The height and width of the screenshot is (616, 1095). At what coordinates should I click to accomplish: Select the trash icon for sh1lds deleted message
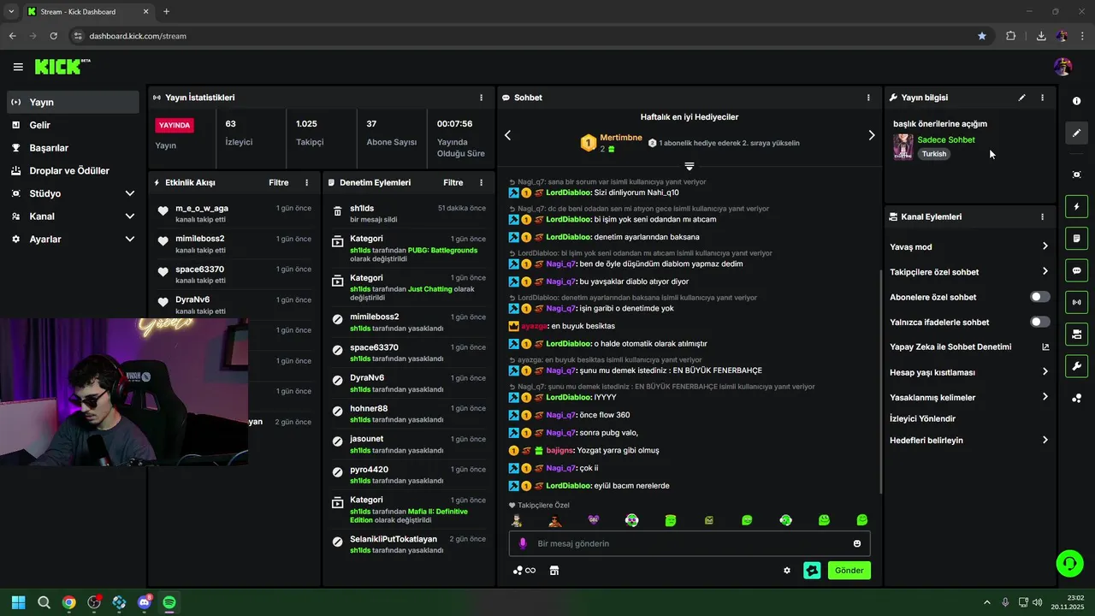click(x=337, y=210)
